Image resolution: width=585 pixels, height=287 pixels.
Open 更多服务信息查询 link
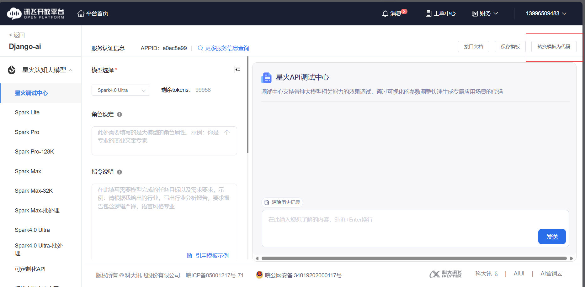coord(224,48)
